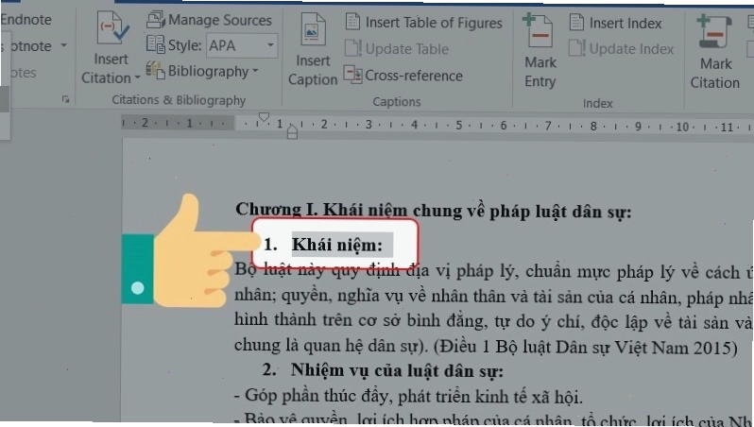Click the selected heading 'Khái niệm:'
Screen dimensions: 754x427
click(337, 245)
